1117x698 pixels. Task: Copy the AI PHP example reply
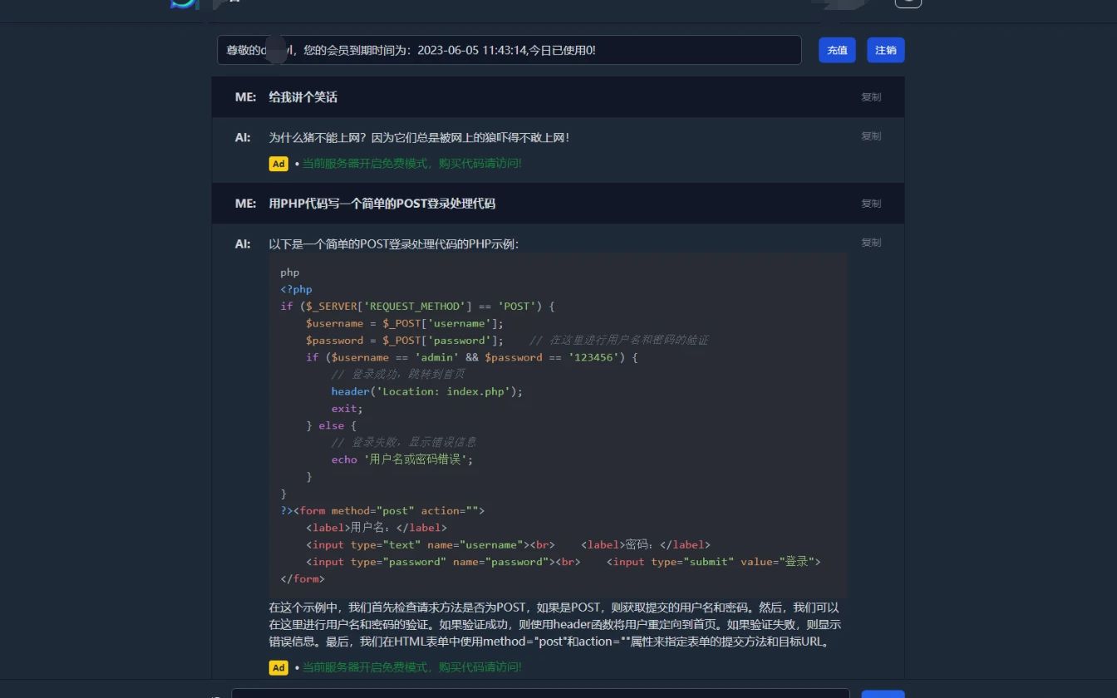871,243
